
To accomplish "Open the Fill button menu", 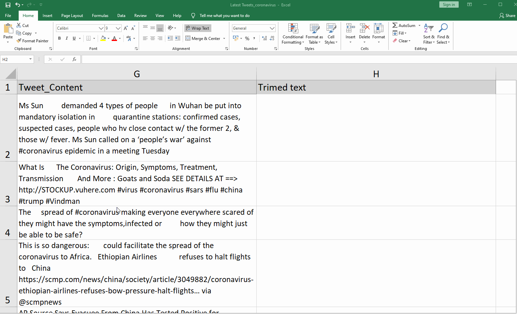I will (400, 33).
